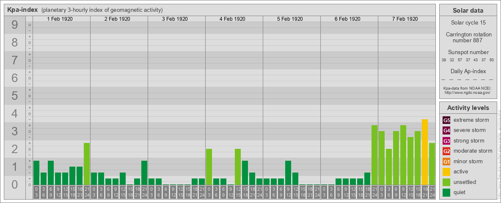Viewport: 501px width, 203px height.
Task: Click the '18 21' time label under 7 Feb
Action: tap(425, 192)
